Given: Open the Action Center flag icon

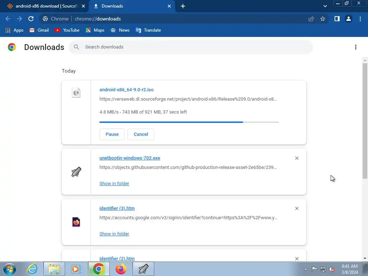Looking at the screenshot, I should click(x=314, y=269).
